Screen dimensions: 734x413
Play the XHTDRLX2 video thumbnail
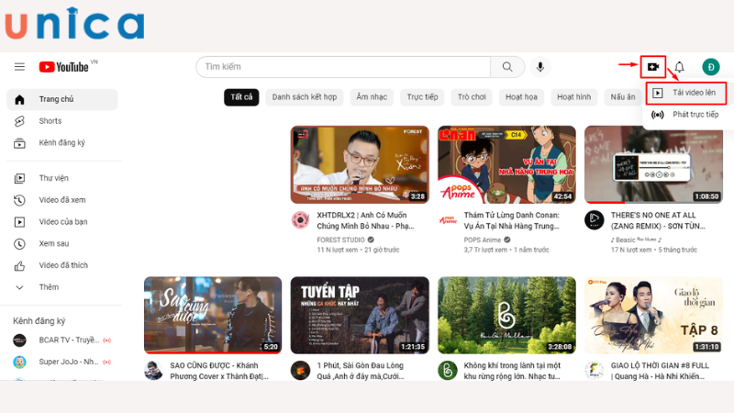(360, 165)
